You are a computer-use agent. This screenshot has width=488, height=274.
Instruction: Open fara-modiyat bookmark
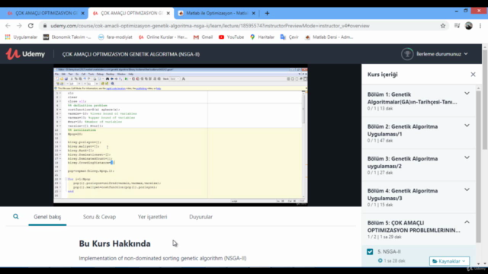coord(115,37)
